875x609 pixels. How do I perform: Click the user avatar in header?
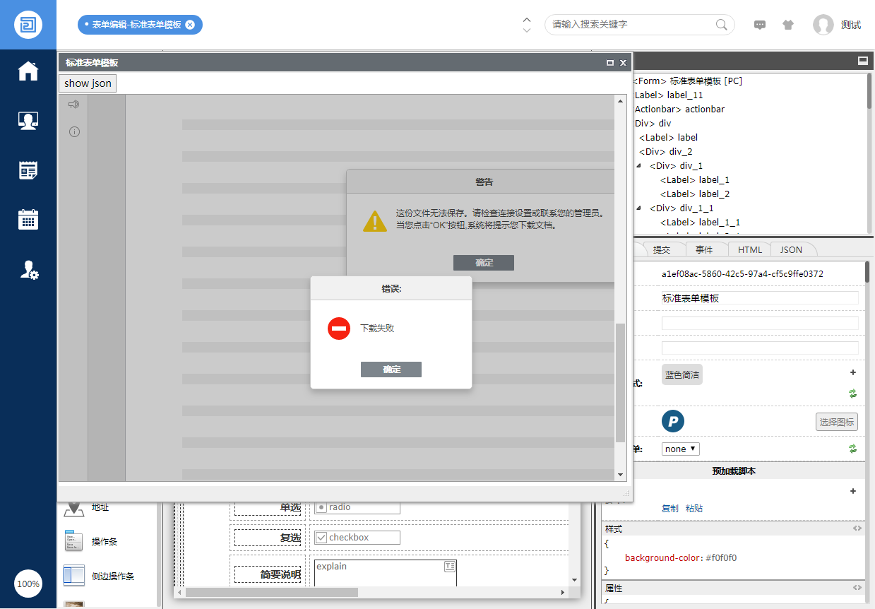coord(823,25)
